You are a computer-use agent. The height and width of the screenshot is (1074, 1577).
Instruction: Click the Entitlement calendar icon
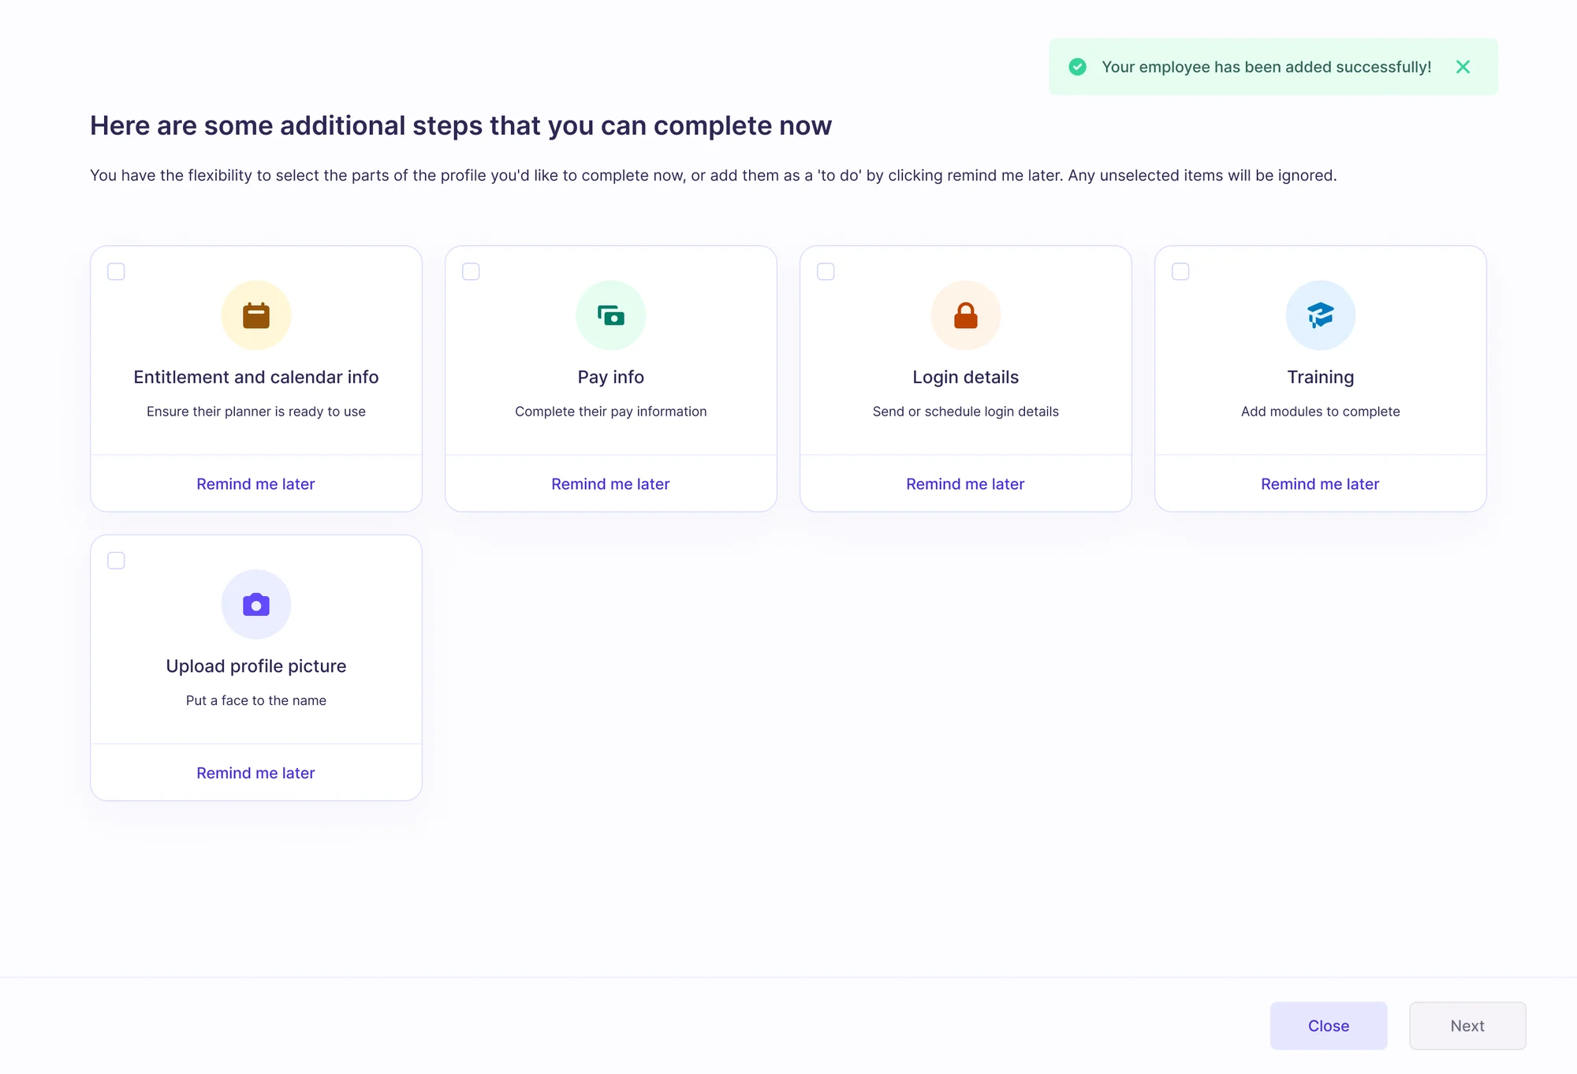coord(256,315)
